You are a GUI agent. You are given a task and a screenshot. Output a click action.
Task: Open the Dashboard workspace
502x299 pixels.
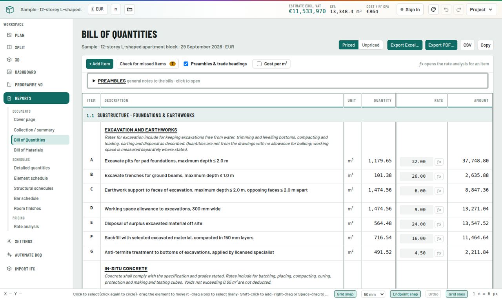pyautogui.click(x=36, y=72)
